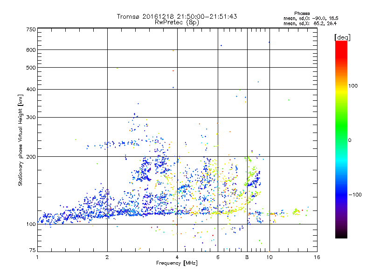Click the y-axis tick label '750'
The height and width of the screenshot is (280, 373).
pyautogui.click(x=31, y=29)
